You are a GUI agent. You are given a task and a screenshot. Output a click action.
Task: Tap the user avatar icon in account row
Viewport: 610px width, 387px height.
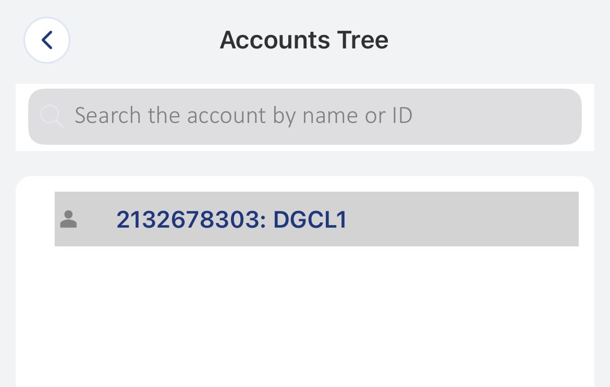pos(68,219)
